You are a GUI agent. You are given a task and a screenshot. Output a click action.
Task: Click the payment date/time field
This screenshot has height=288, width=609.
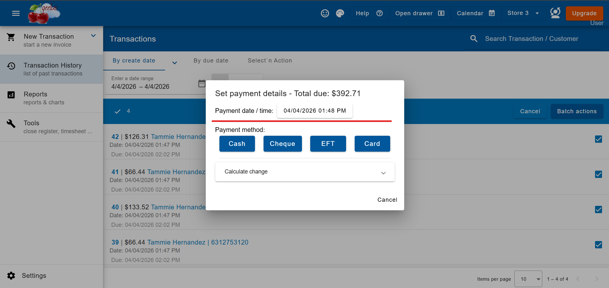tap(314, 111)
